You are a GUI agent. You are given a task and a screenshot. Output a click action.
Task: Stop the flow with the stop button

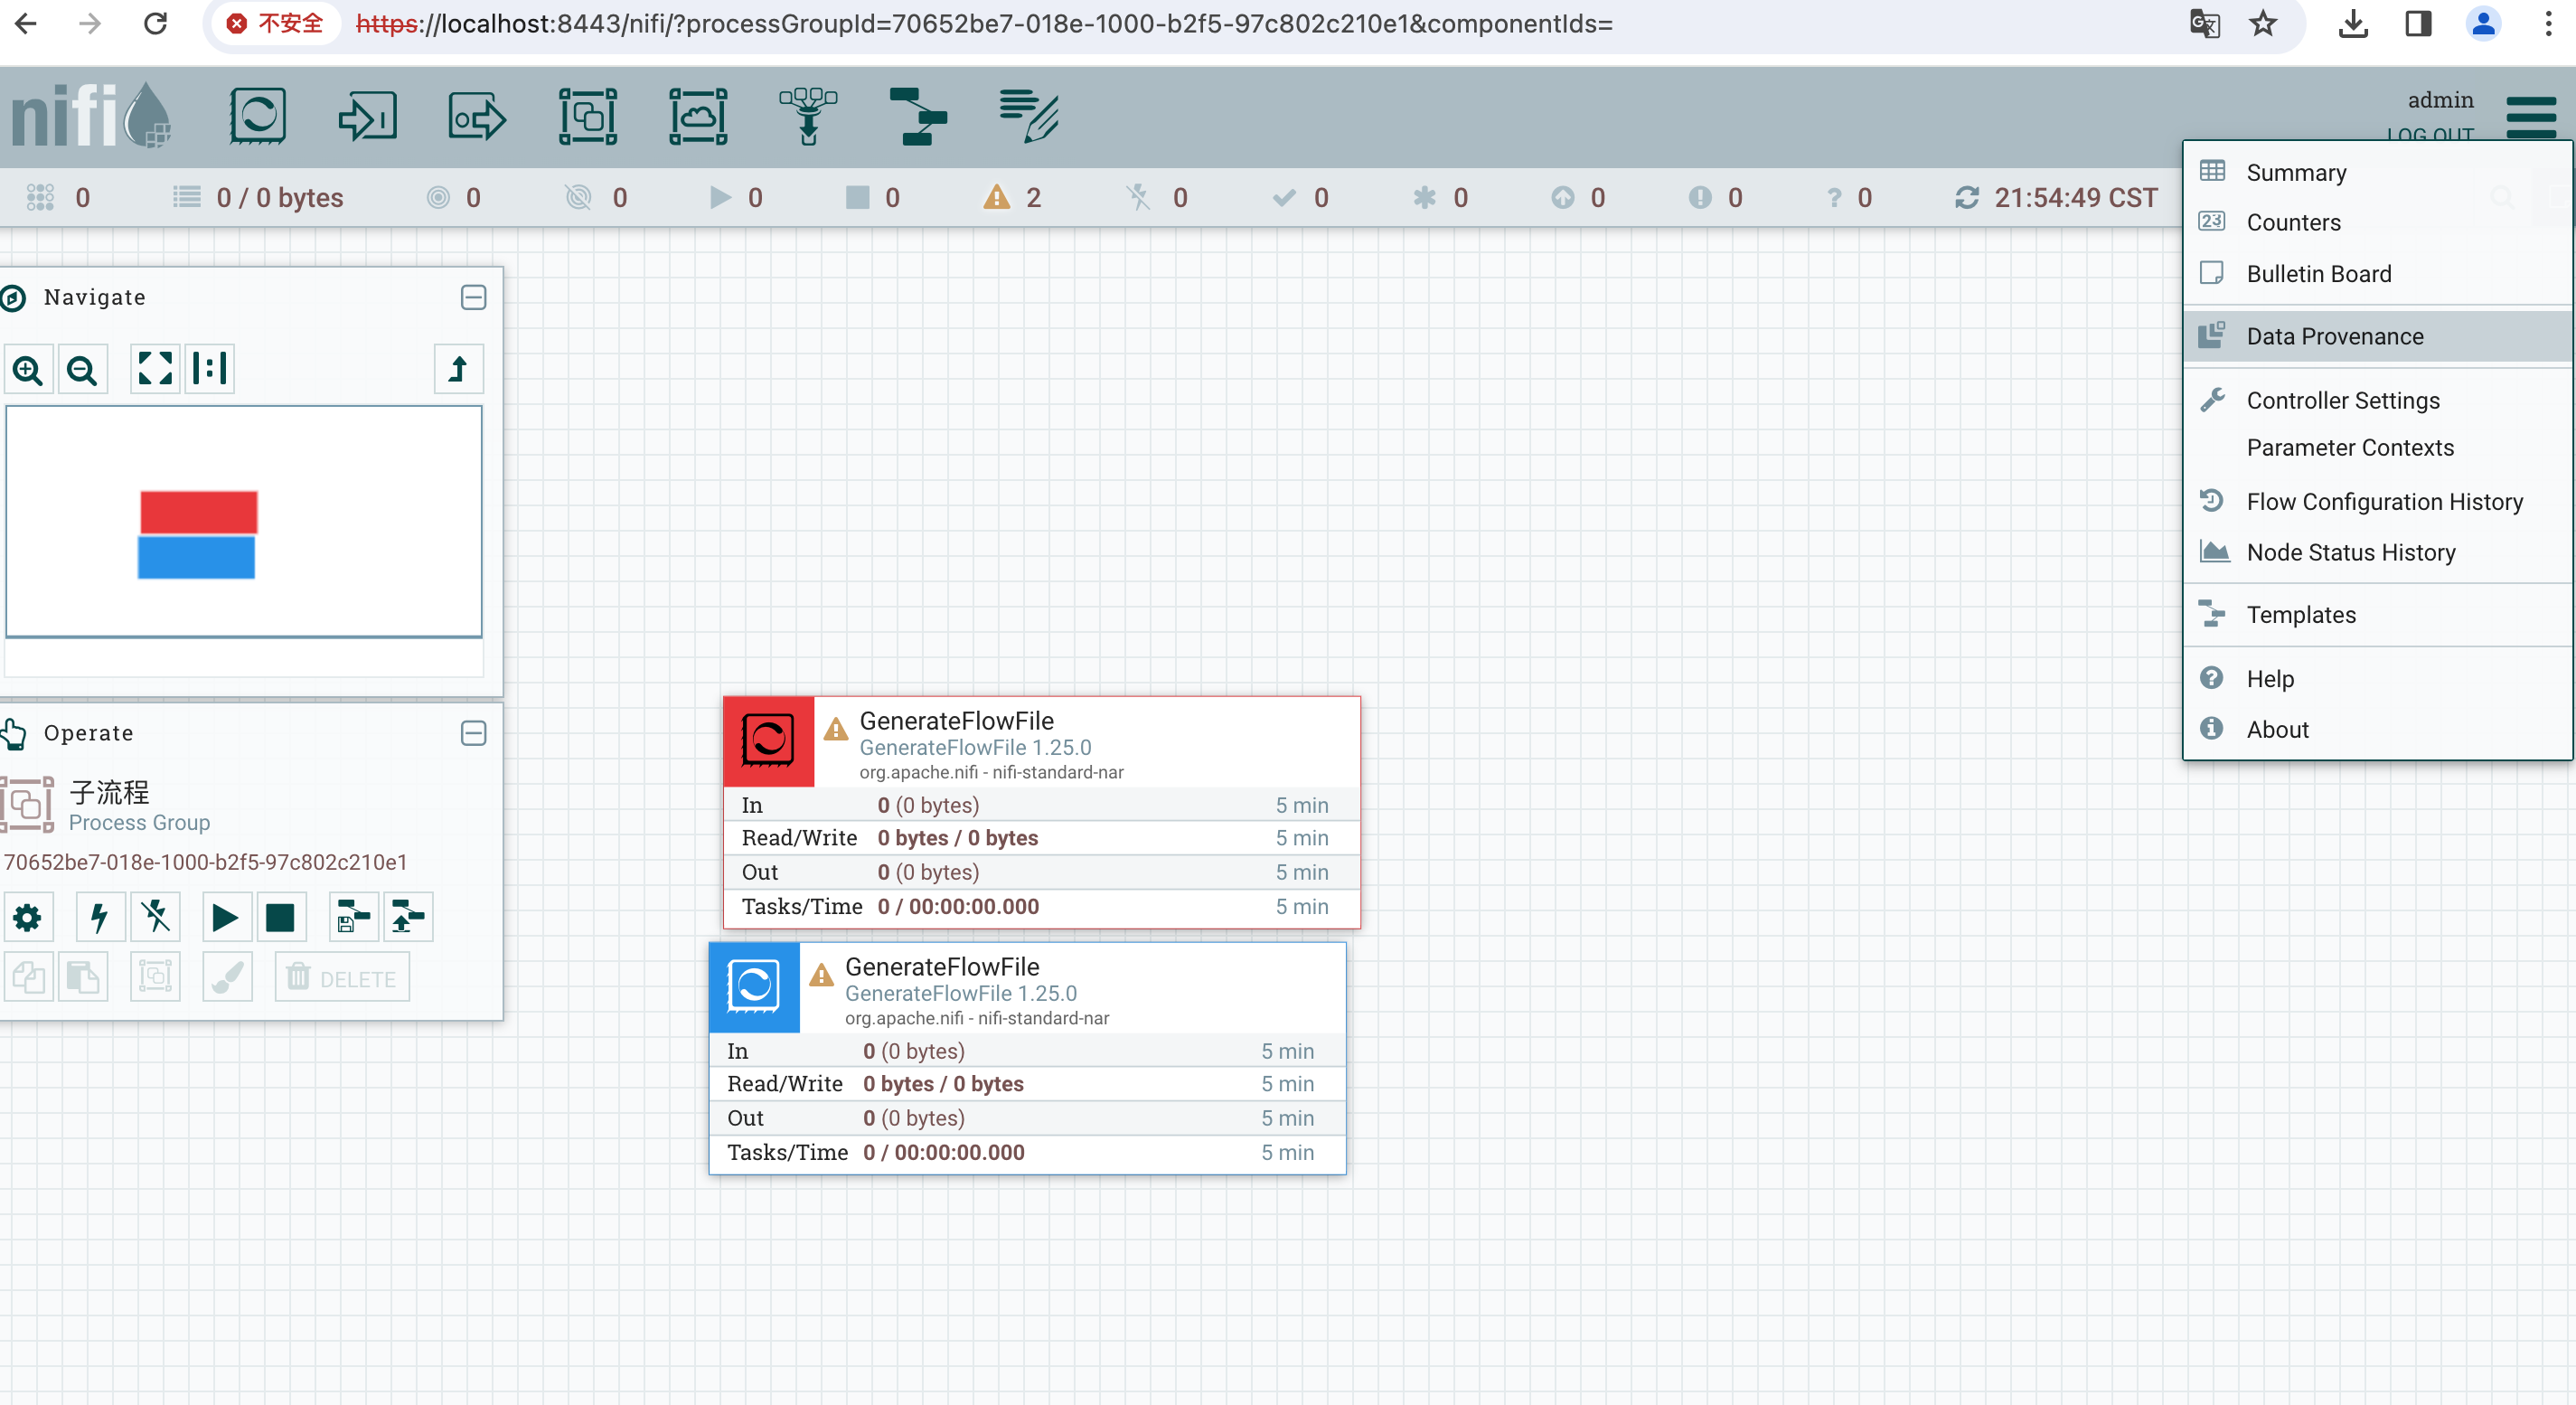[x=281, y=917]
